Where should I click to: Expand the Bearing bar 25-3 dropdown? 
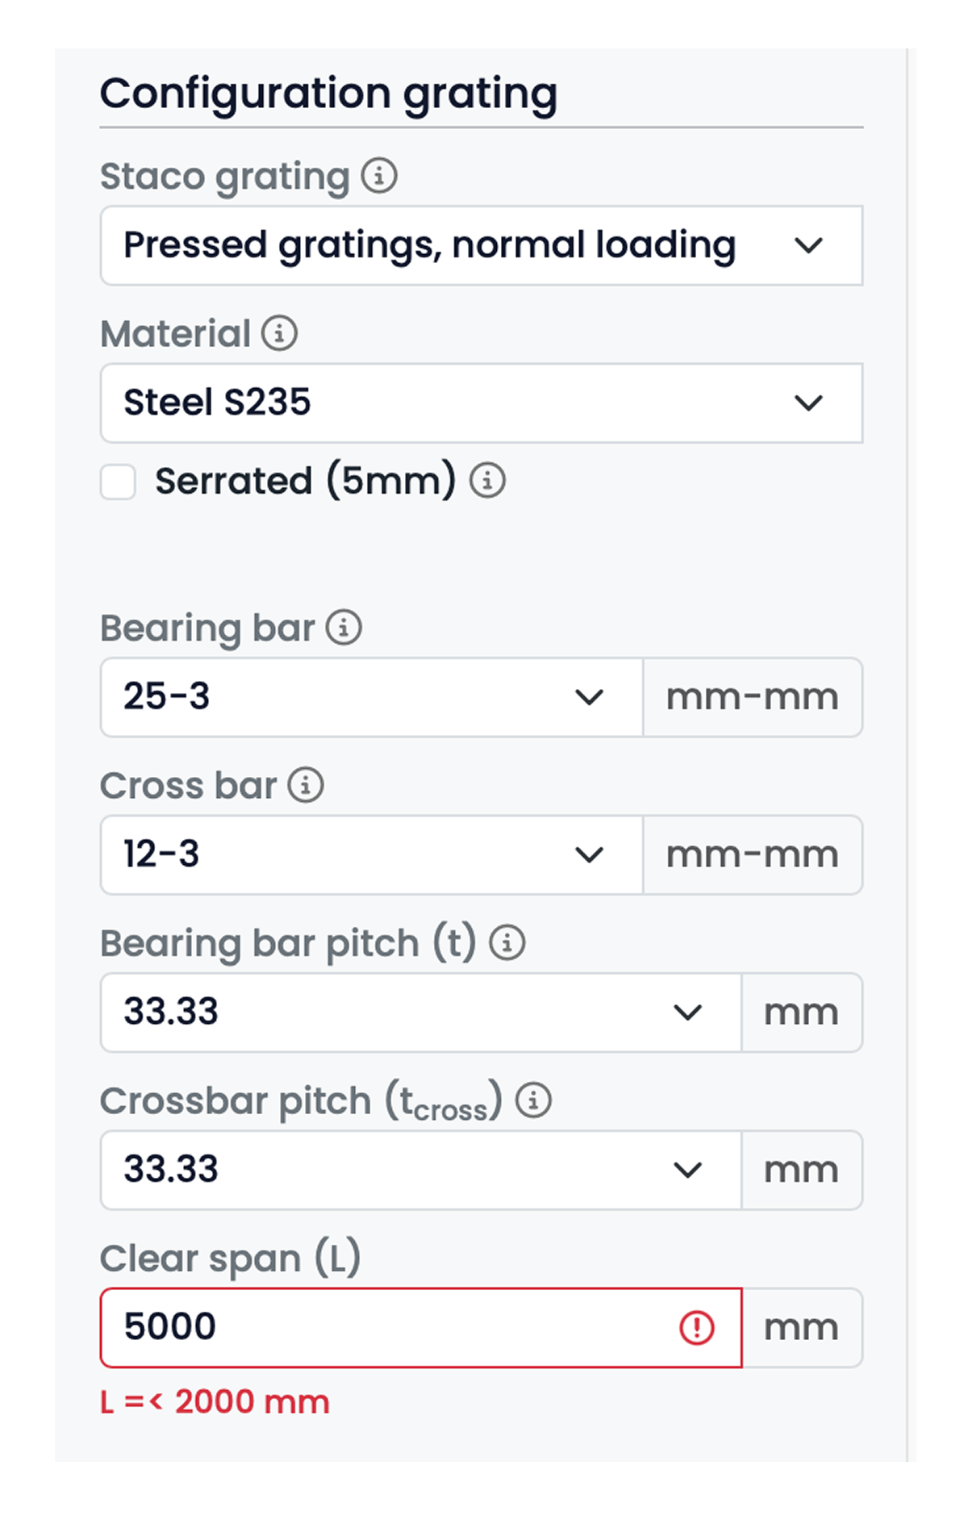(x=371, y=697)
